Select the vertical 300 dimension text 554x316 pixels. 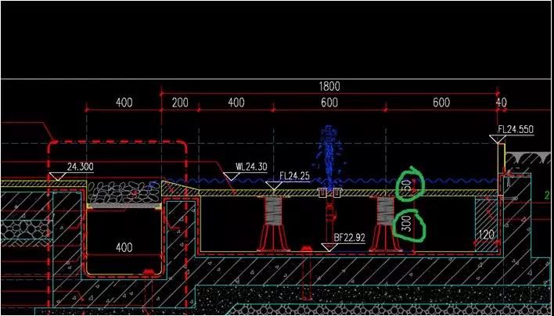point(407,224)
